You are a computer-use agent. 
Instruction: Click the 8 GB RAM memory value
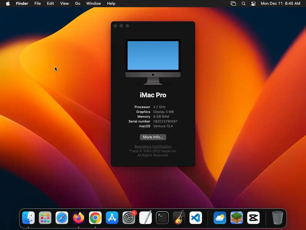click(x=161, y=116)
